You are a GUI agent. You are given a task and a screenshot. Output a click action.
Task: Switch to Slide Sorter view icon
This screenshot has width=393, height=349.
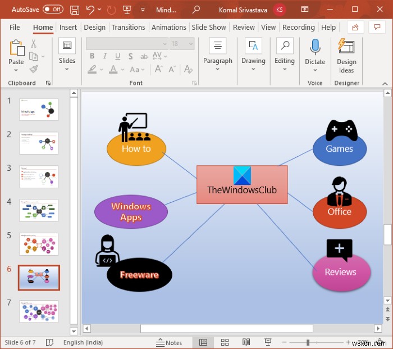point(225,342)
